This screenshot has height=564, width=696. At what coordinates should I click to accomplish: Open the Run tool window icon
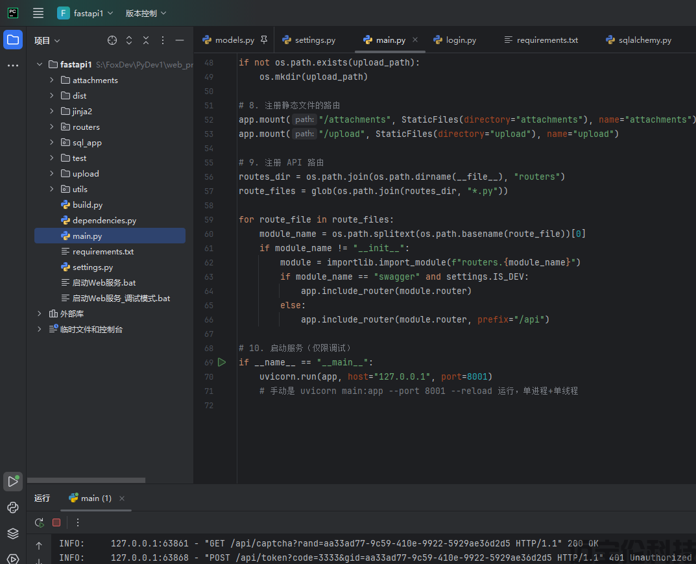click(x=13, y=482)
